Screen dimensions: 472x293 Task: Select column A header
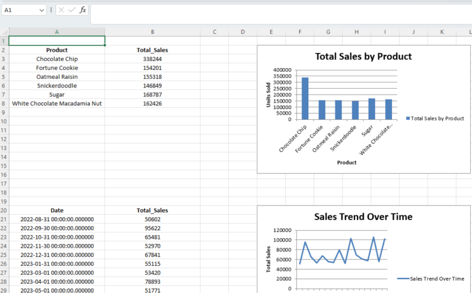[x=57, y=32]
